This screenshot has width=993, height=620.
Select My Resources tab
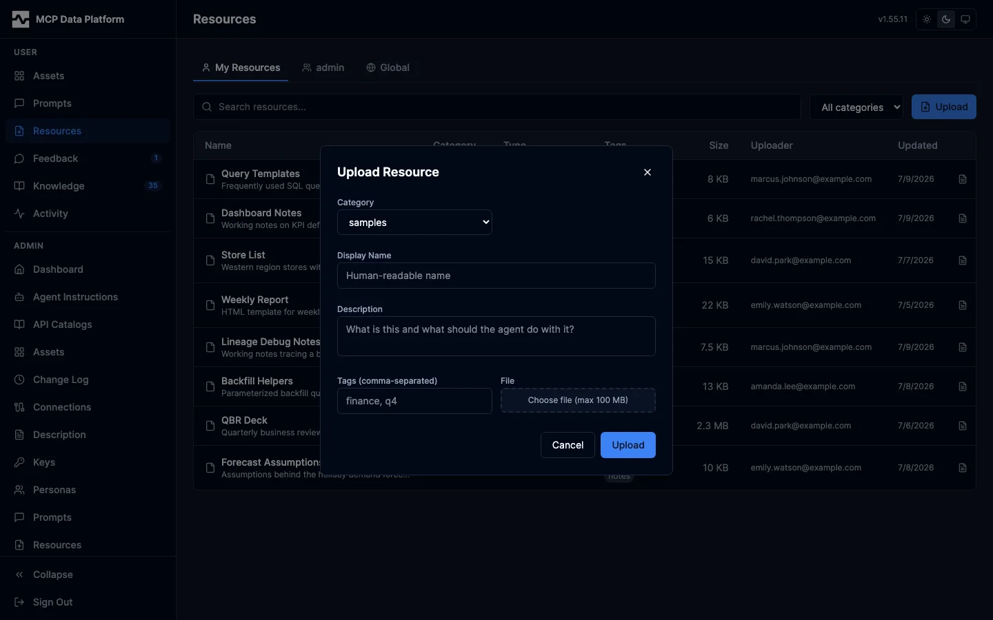pyautogui.click(x=241, y=68)
